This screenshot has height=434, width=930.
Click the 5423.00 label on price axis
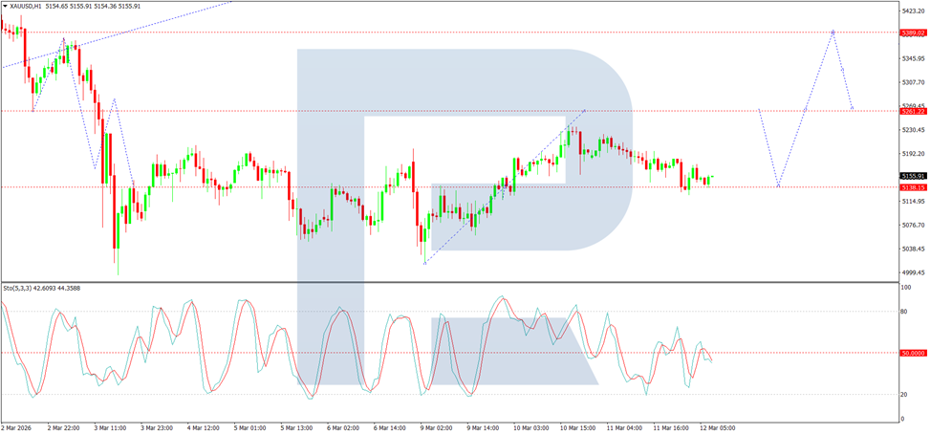tap(911, 11)
